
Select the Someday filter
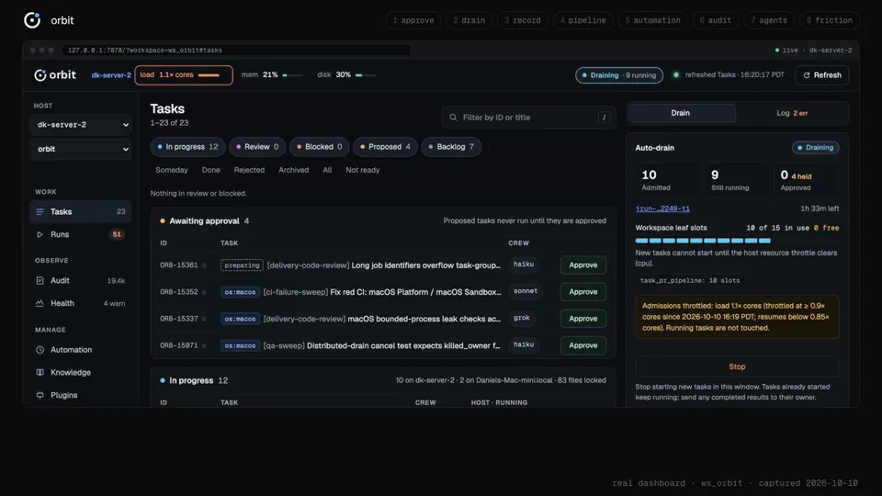coord(172,170)
